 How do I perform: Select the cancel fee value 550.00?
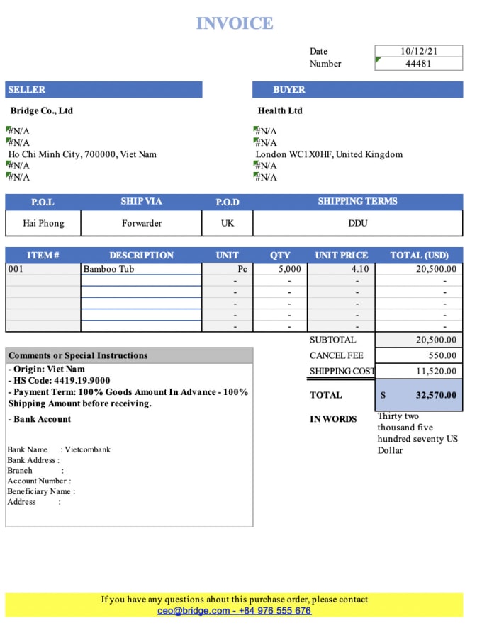pyautogui.click(x=419, y=355)
